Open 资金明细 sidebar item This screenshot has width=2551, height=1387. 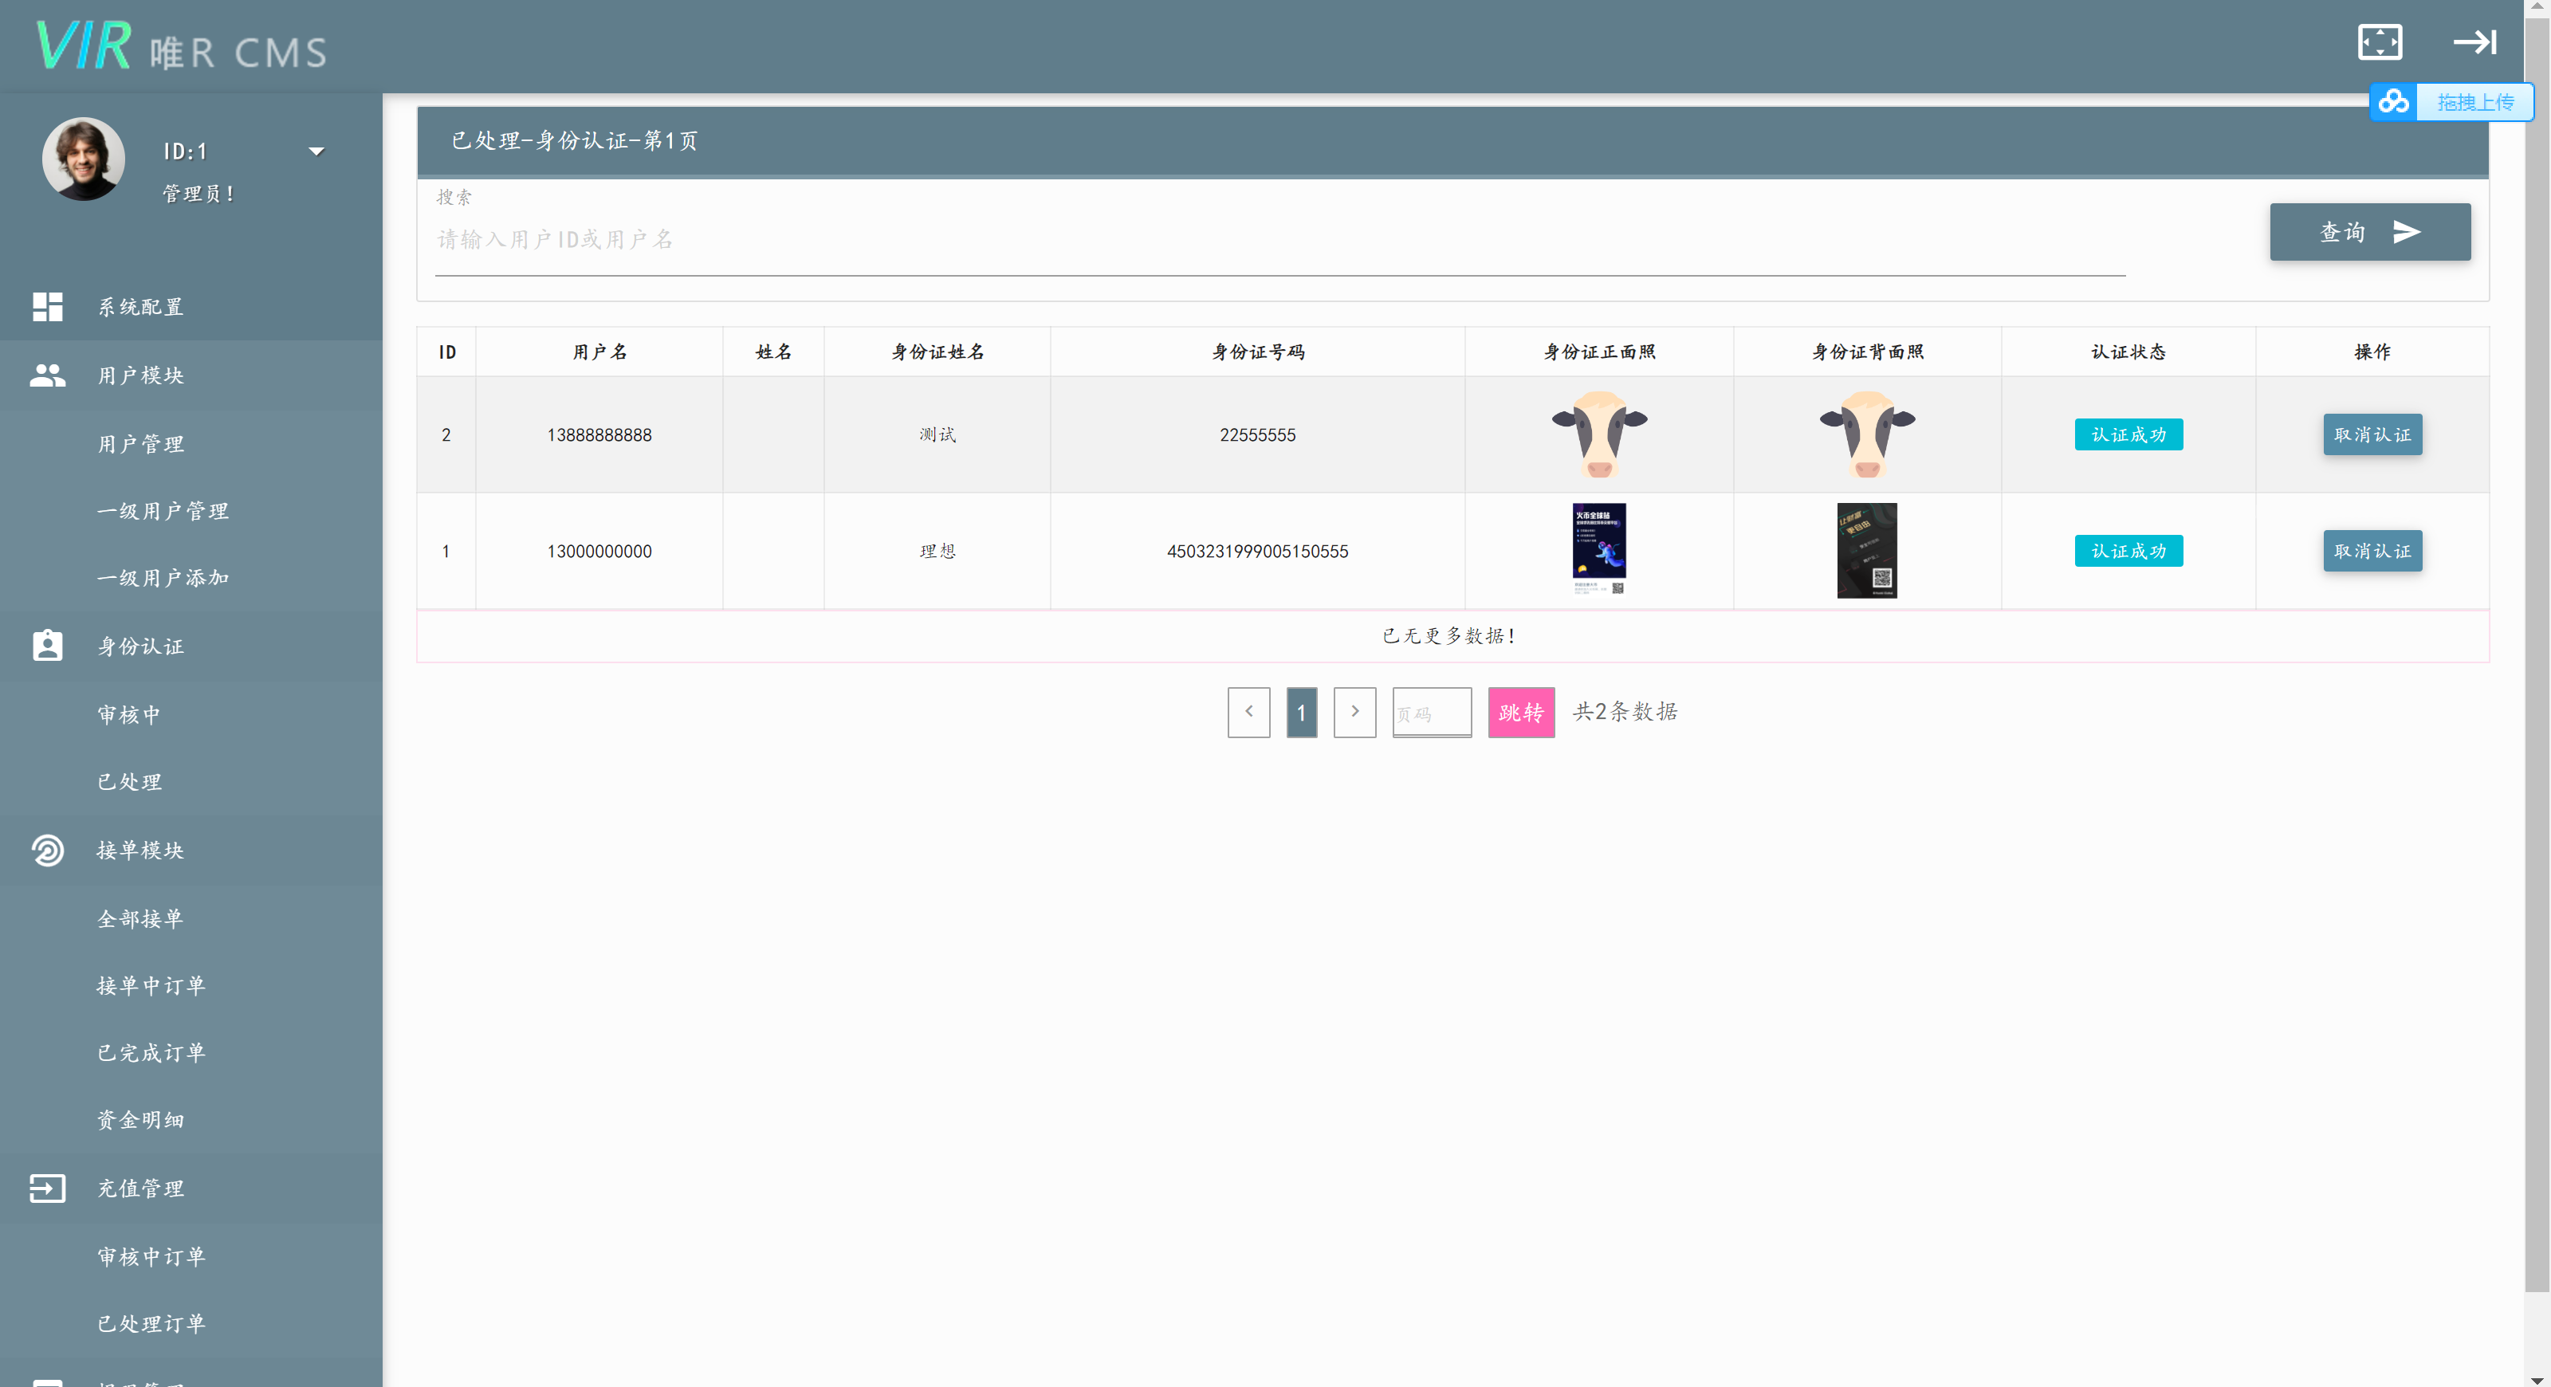tap(140, 1120)
